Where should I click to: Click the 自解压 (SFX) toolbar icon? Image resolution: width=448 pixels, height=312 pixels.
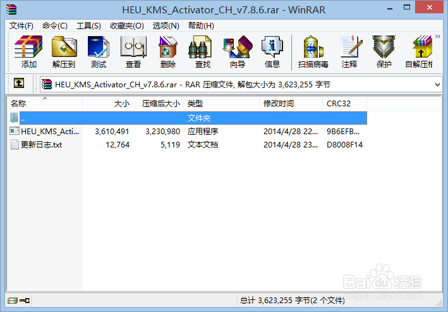click(x=419, y=52)
